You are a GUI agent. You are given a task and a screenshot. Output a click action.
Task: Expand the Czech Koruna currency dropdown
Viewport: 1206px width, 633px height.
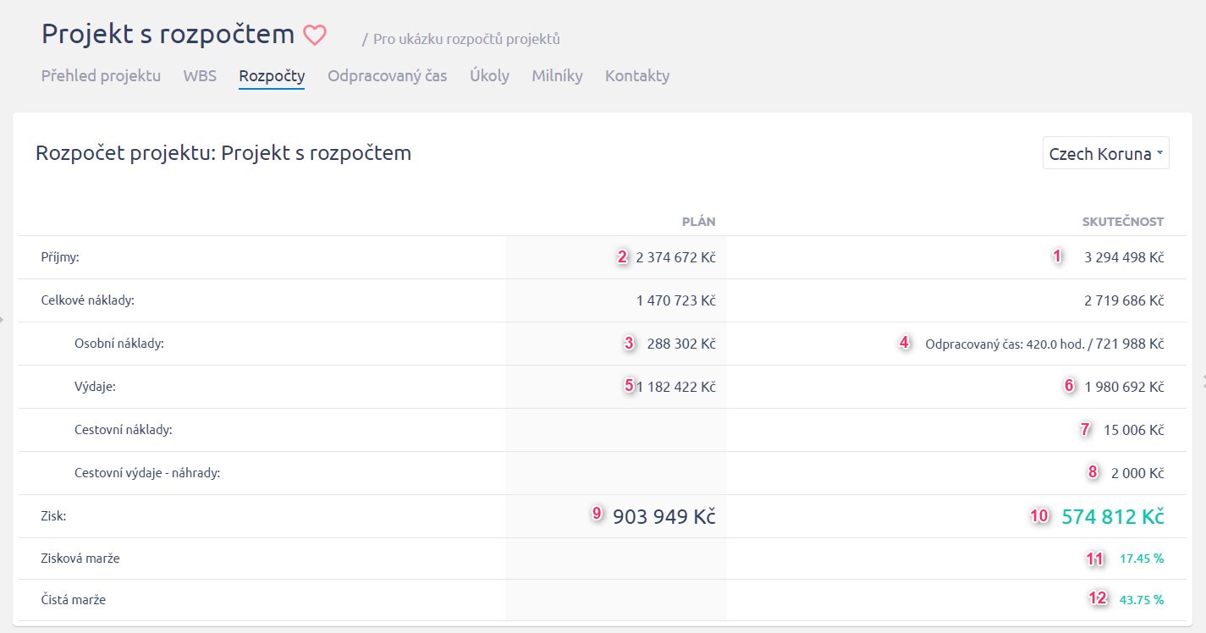[x=1105, y=154]
